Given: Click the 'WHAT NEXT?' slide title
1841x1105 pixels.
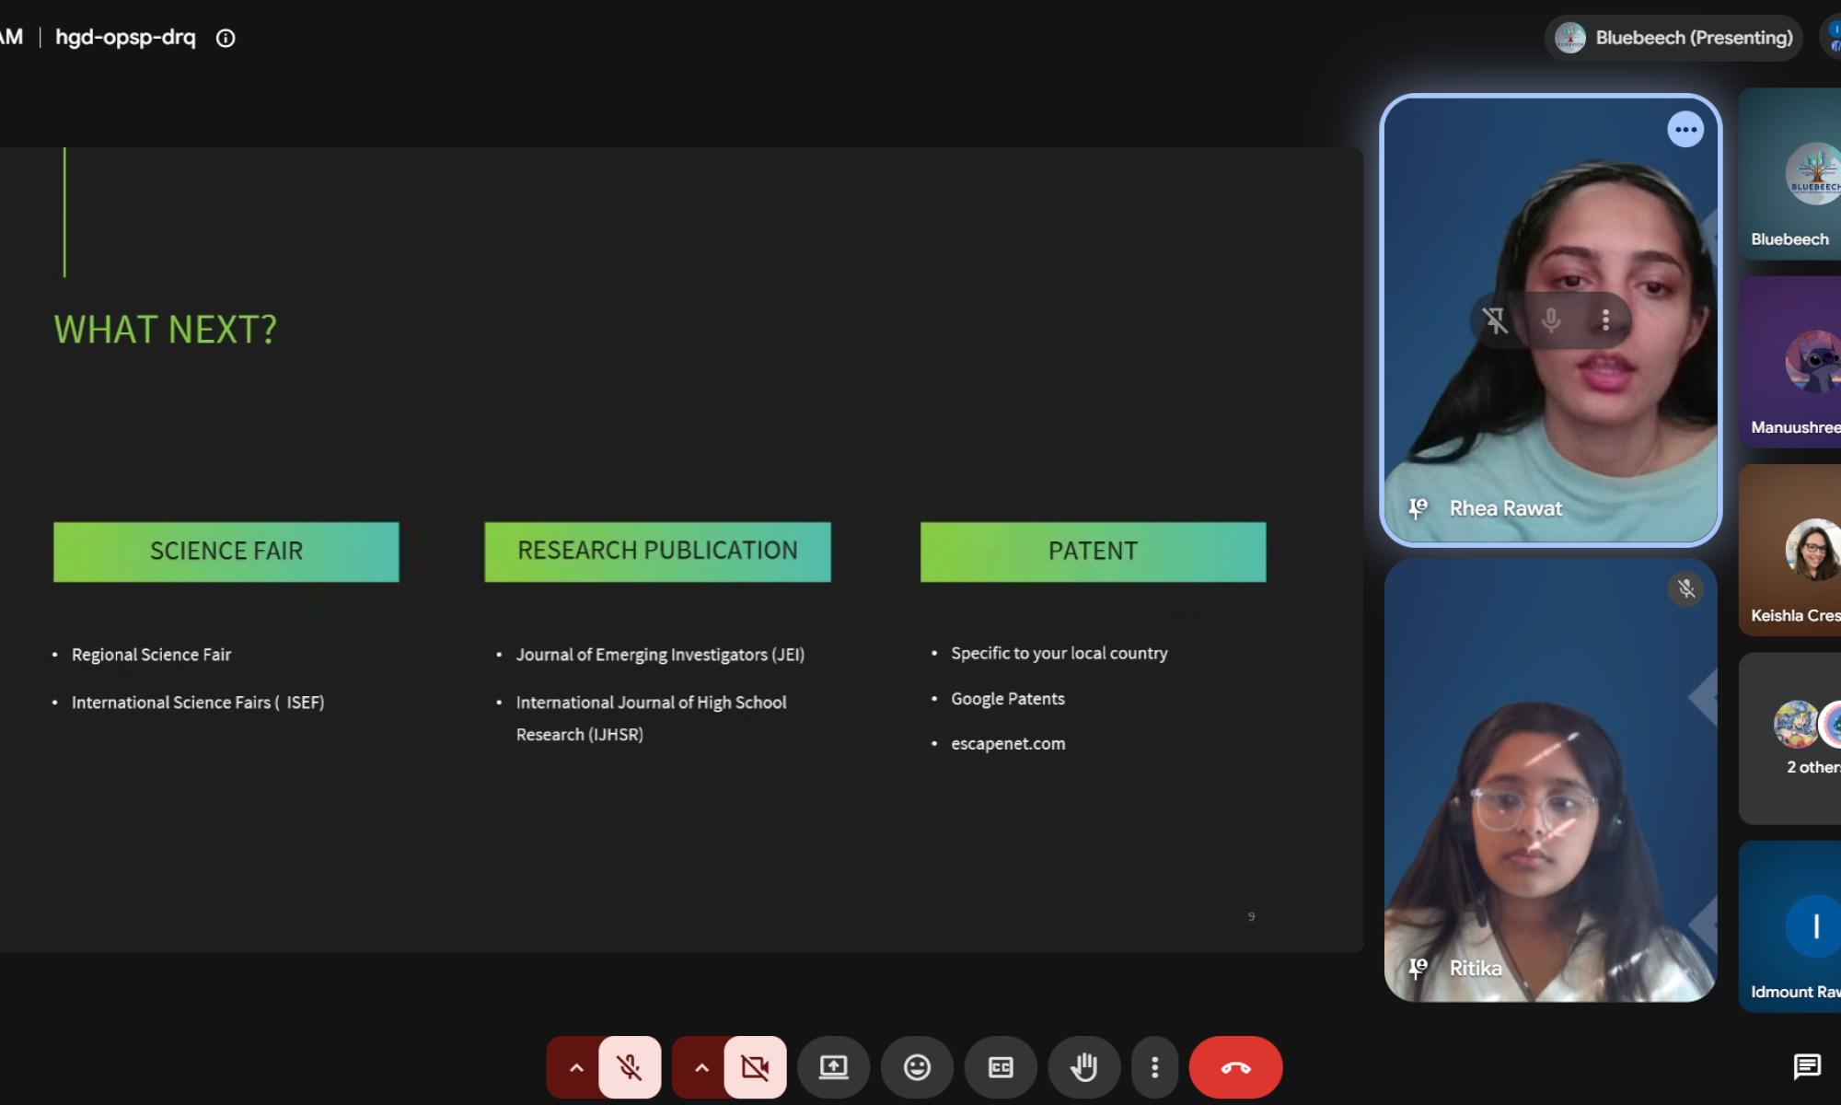Looking at the screenshot, I should tap(165, 330).
